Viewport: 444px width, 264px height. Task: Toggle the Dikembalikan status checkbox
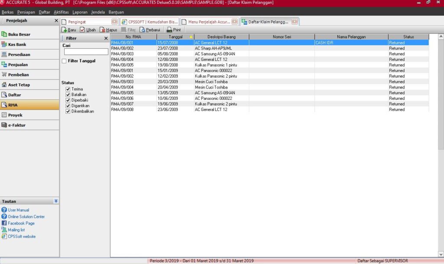point(68,112)
